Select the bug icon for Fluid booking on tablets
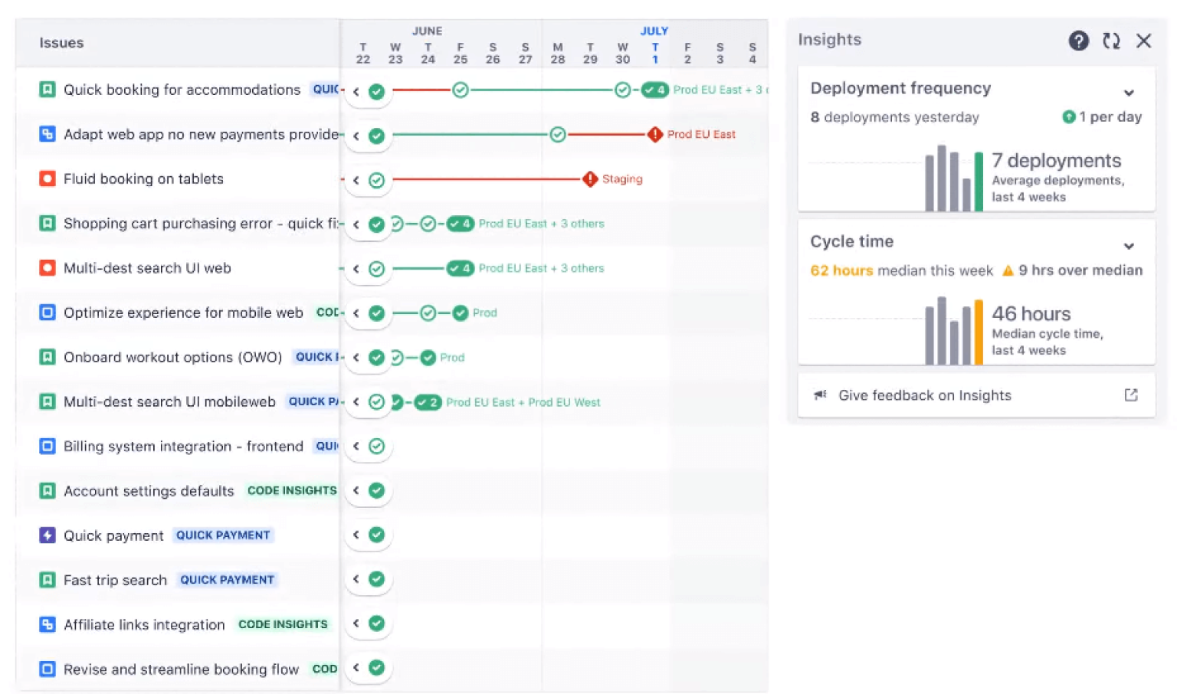The image size is (1177, 694). pos(47,178)
